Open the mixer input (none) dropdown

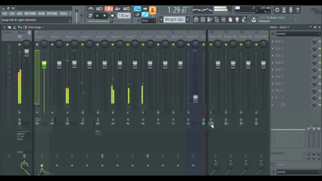tap(298, 34)
